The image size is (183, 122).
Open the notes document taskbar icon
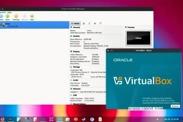tap(100, 119)
